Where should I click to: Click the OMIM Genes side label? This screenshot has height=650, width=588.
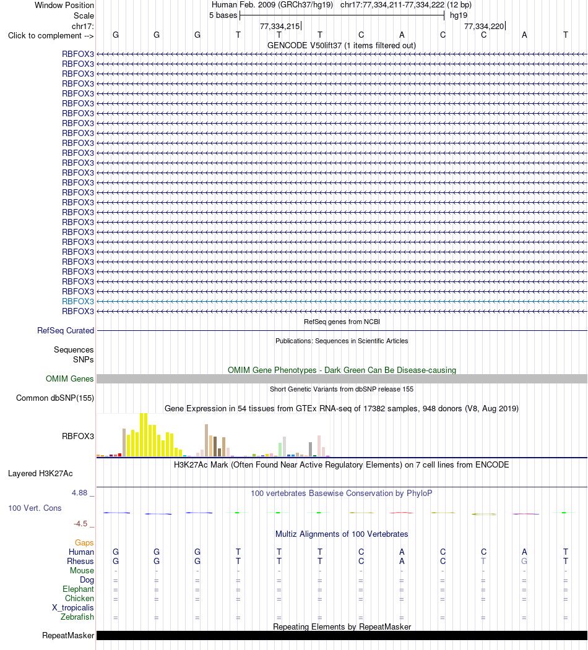tap(70, 378)
